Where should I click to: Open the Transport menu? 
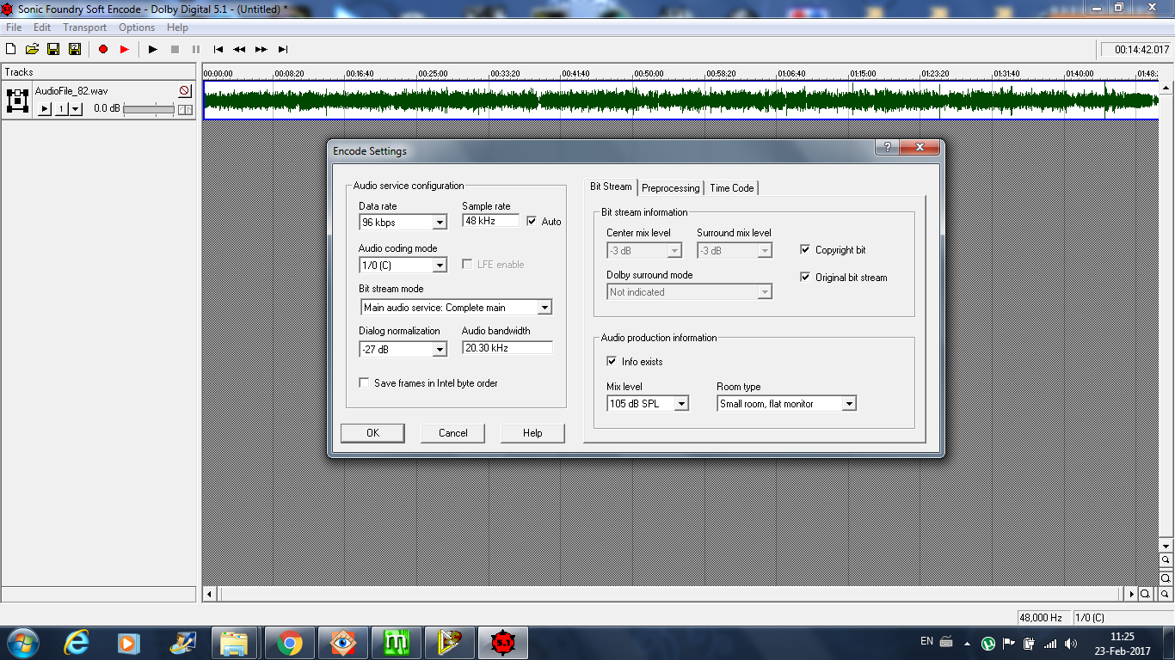tap(84, 27)
